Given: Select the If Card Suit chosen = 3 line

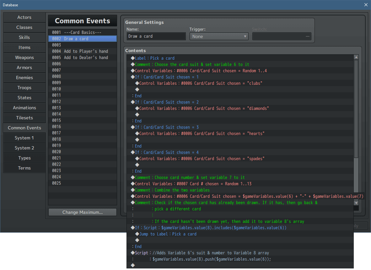Looking at the screenshot, I should (x=167, y=127).
